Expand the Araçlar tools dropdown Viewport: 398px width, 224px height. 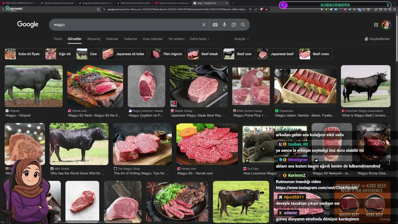pyautogui.click(x=242, y=39)
